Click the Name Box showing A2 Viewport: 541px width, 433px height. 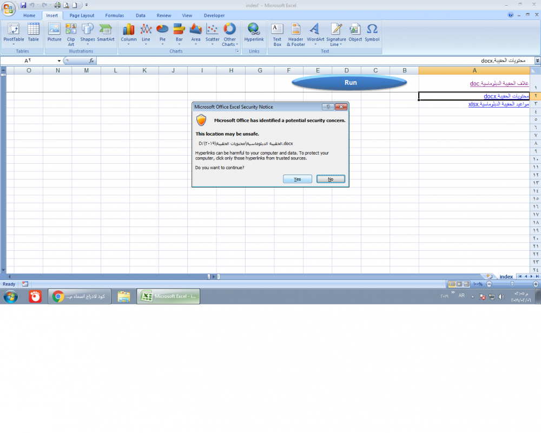(x=28, y=61)
